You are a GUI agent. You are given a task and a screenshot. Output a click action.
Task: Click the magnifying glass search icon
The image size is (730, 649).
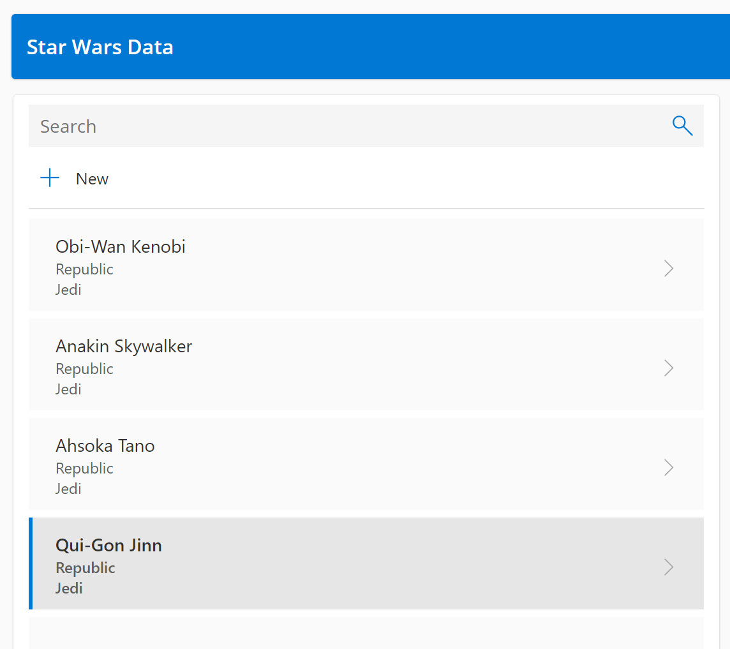[x=682, y=126]
